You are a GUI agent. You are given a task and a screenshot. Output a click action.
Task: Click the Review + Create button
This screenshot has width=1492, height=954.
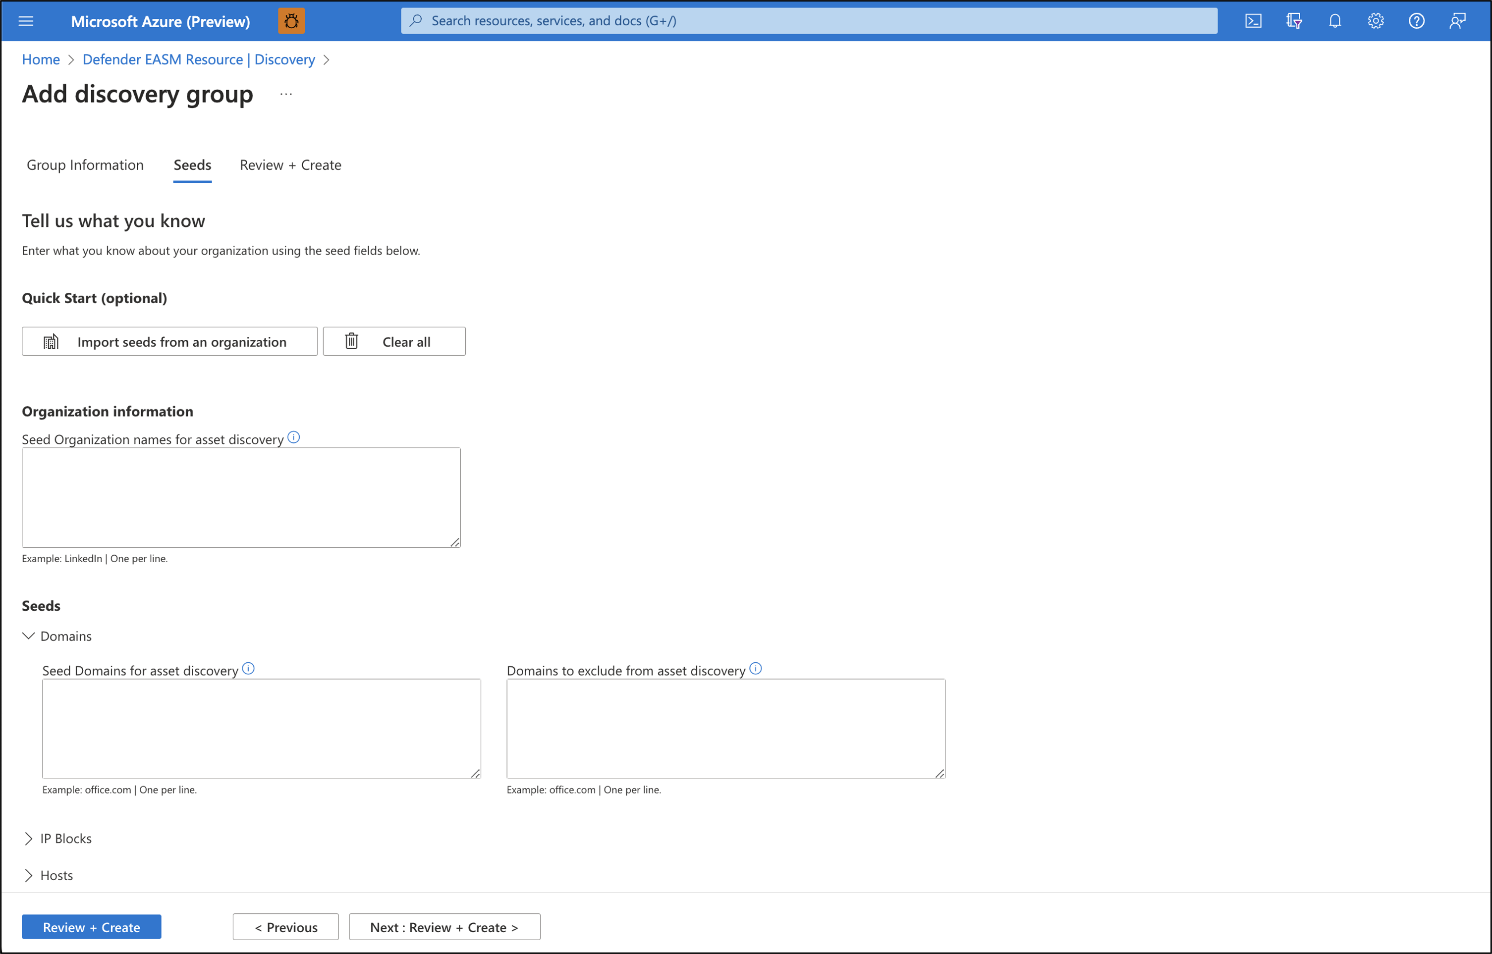91,927
